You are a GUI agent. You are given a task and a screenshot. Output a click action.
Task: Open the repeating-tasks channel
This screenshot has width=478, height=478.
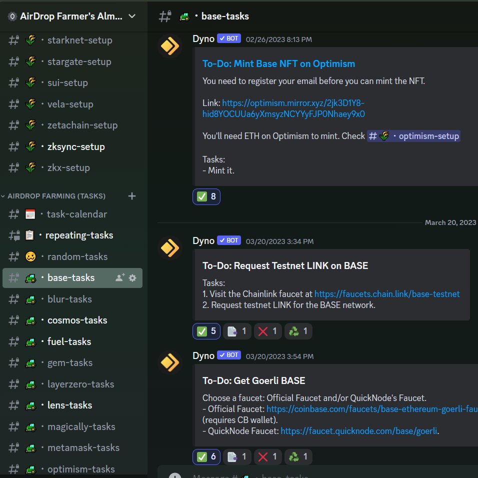click(72, 235)
